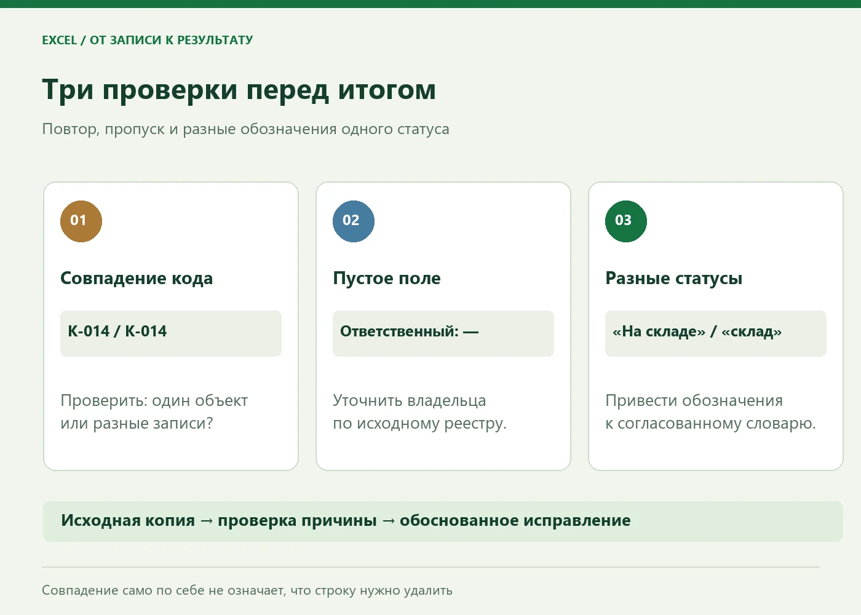The height and width of the screenshot is (615, 861).
Task: Click the banner starting with "Исходная копия"
Action: click(x=443, y=522)
